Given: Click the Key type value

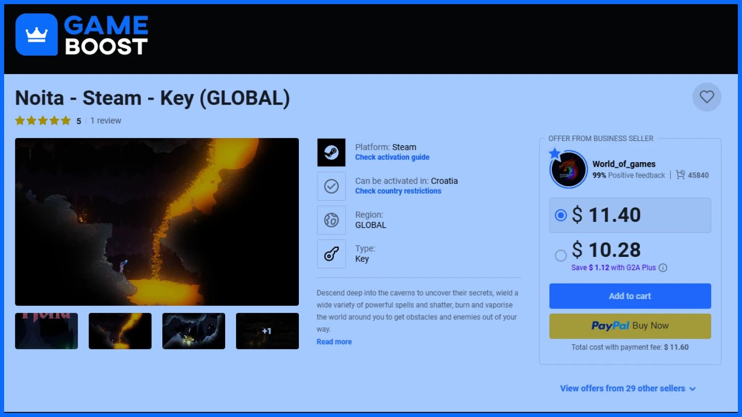Looking at the screenshot, I should (362, 259).
